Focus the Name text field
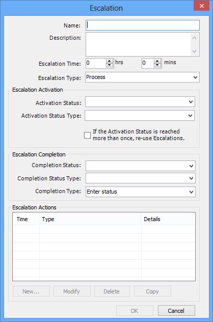This screenshot has width=213, height=322. 143,25
